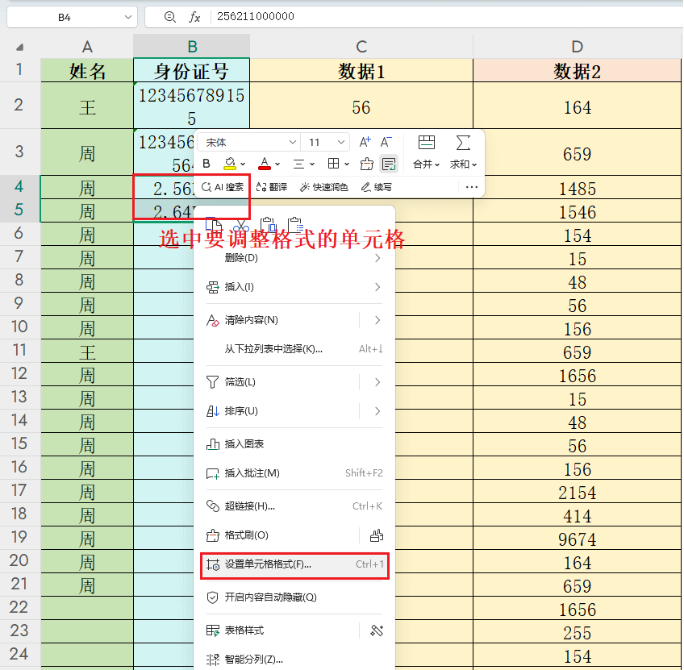This screenshot has height=670, width=684.
Task: Click the 翻译 translate button
Action: 275,185
